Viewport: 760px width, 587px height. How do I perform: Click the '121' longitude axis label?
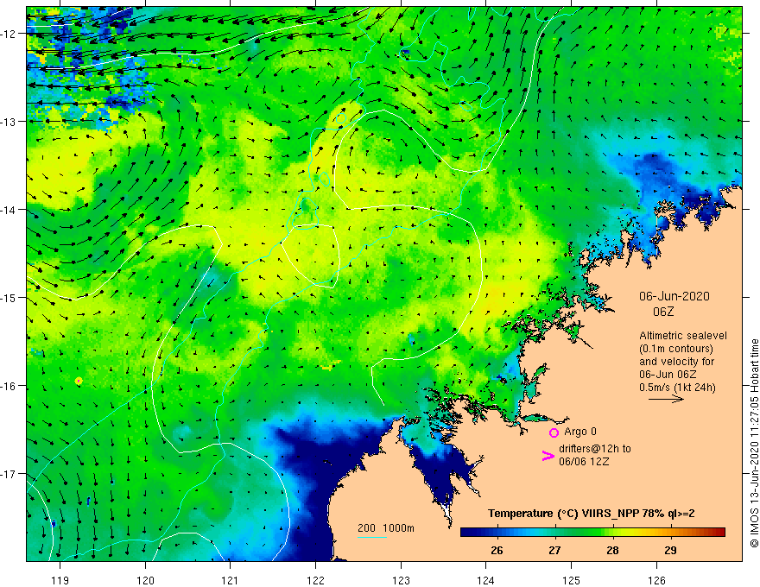231,580
